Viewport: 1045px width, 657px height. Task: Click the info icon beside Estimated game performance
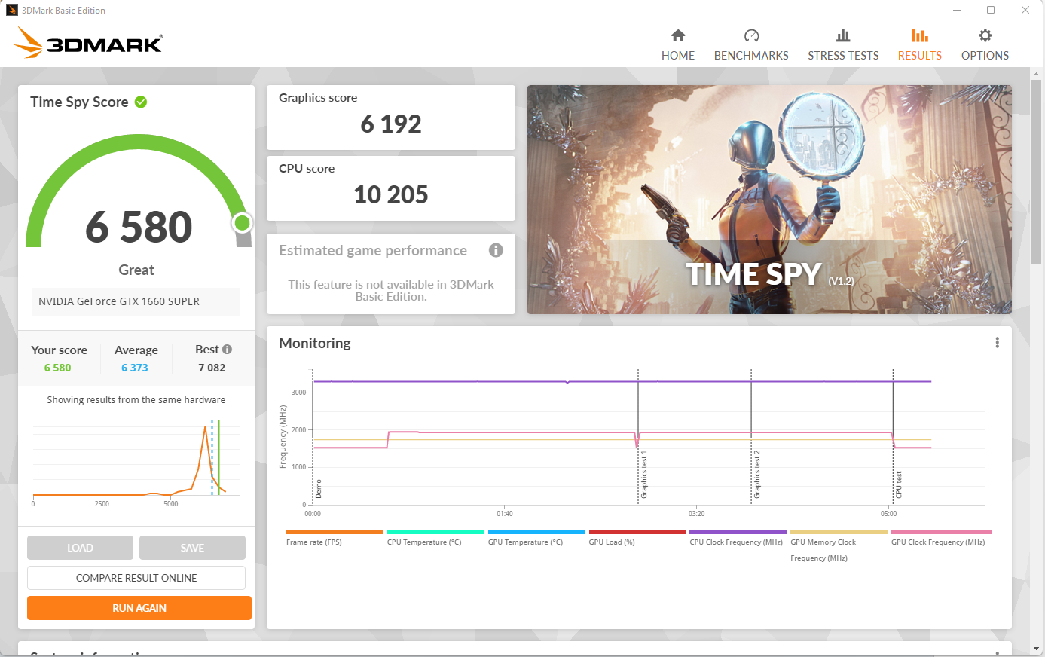(x=496, y=250)
